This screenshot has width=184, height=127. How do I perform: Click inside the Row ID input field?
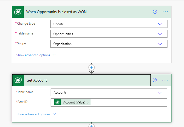128,102
